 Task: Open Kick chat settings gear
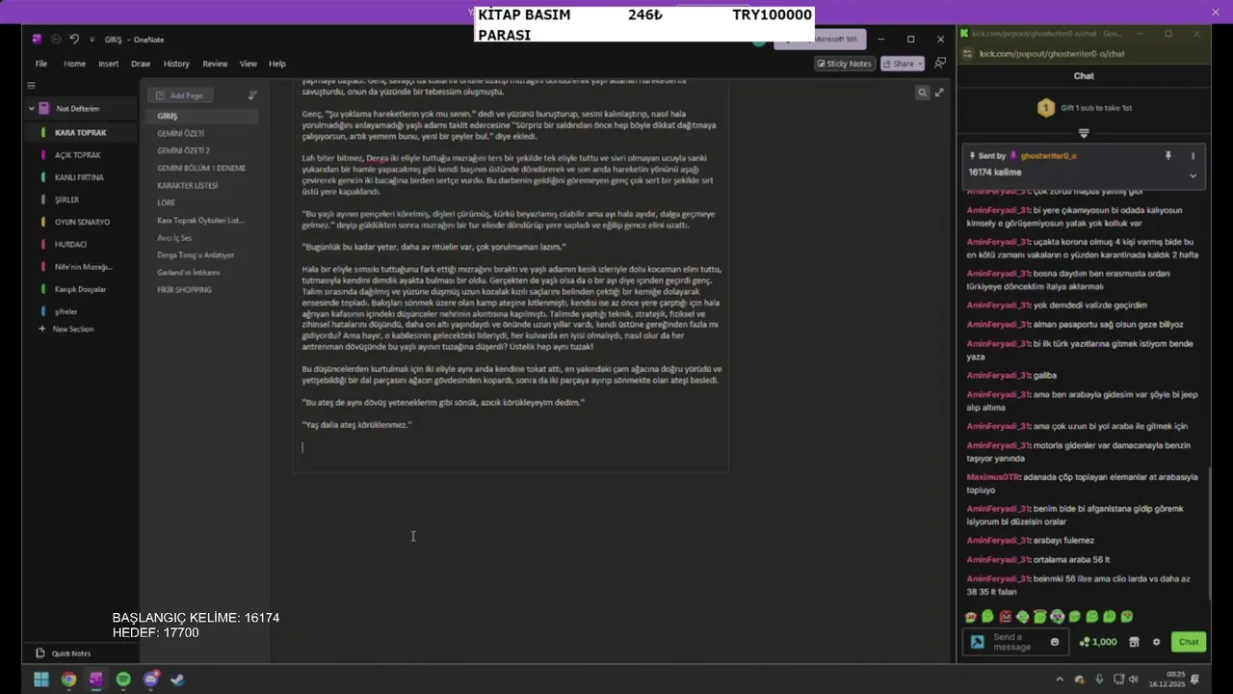coord(1156,642)
